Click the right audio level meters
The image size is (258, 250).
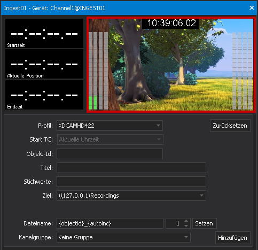click(x=242, y=71)
